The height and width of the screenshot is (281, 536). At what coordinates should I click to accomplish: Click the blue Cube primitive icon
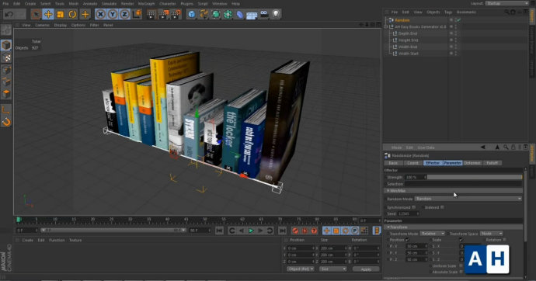191,14
